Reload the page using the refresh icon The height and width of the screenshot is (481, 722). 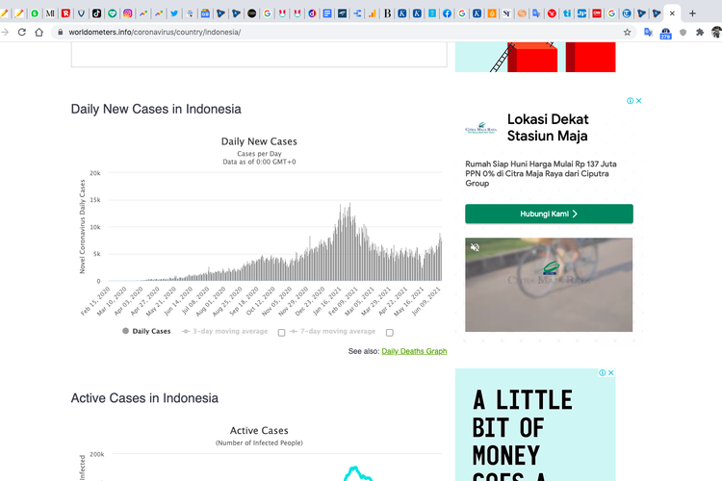(20, 32)
